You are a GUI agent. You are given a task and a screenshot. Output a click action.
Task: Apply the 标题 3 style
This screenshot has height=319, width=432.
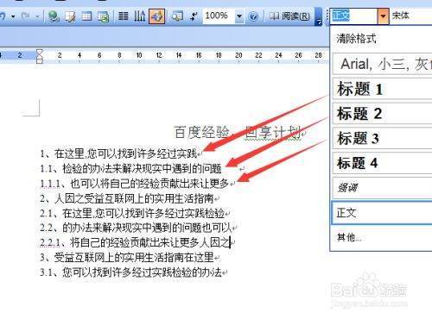pos(383,138)
